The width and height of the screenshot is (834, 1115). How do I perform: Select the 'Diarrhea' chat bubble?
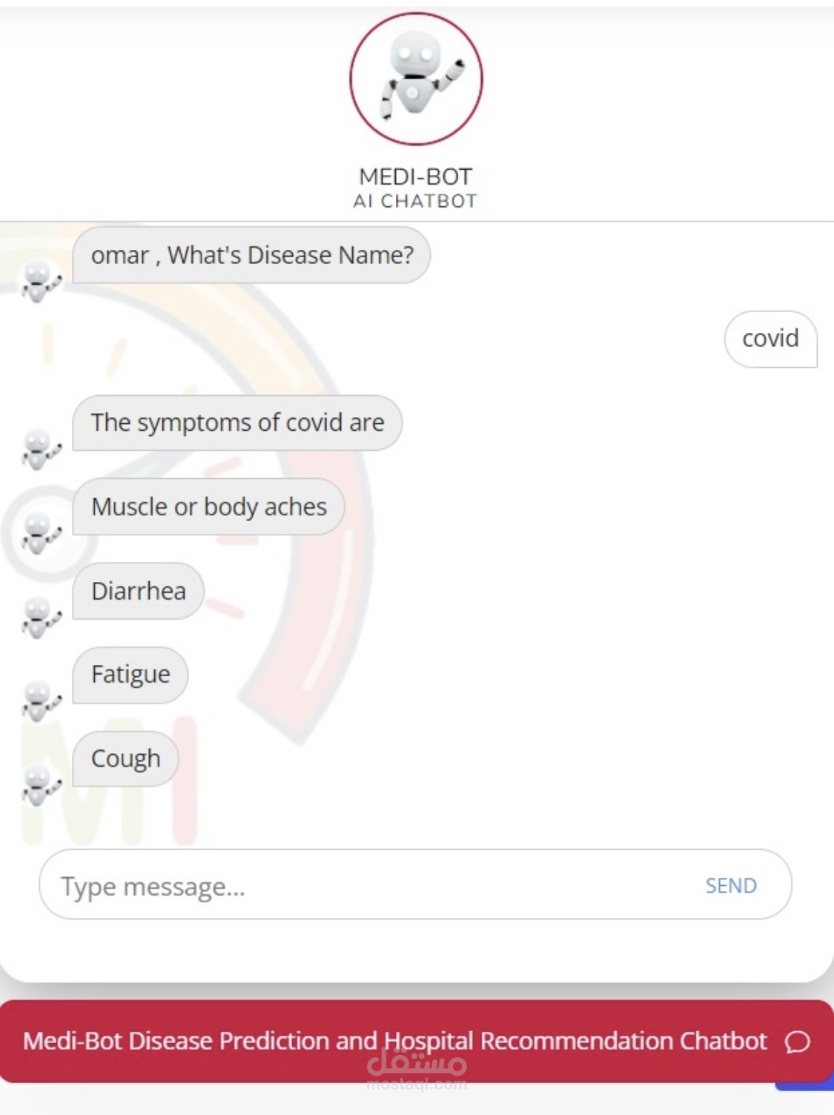tap(138, 591)
